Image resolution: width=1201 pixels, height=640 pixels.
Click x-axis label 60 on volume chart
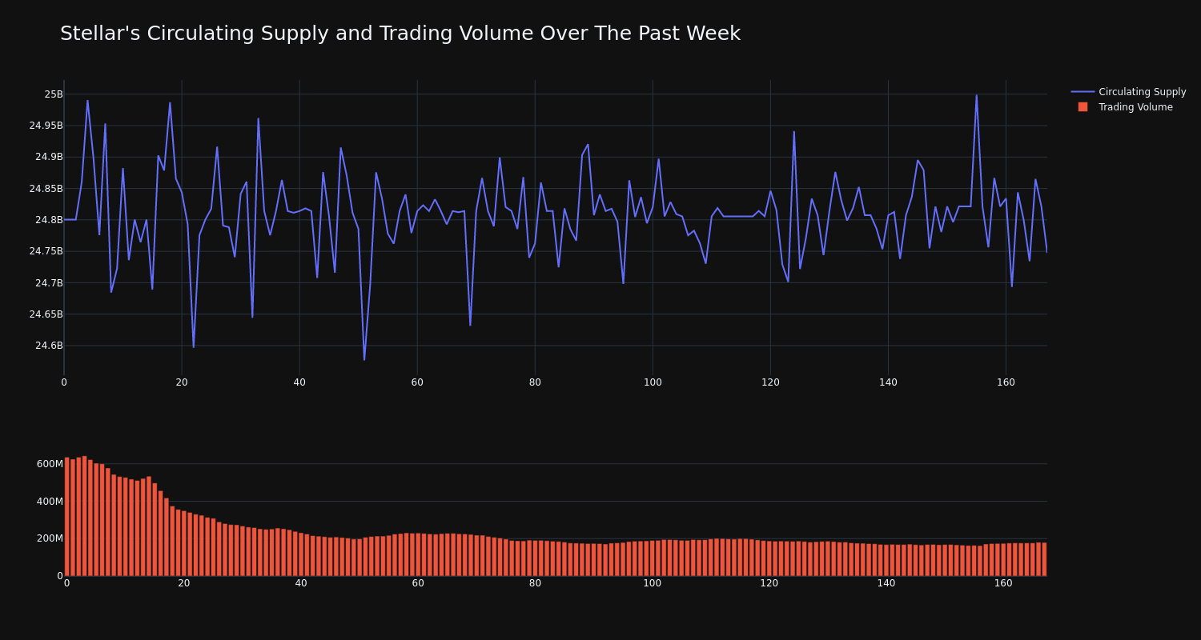coord(418,583)
